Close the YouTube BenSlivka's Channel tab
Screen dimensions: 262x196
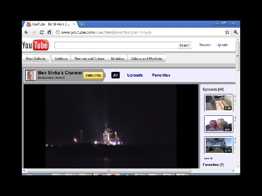coord(74,24)
